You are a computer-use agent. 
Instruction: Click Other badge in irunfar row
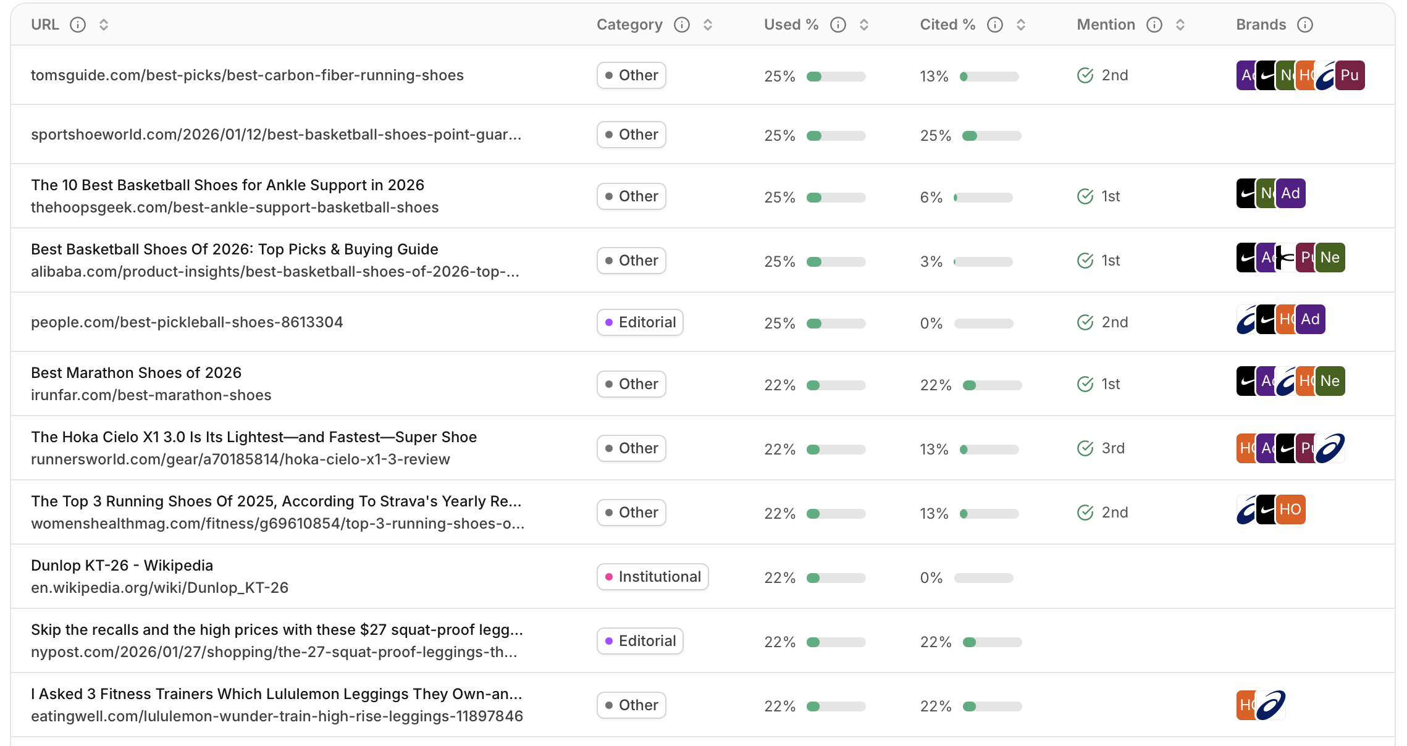(x=631, y=384)
